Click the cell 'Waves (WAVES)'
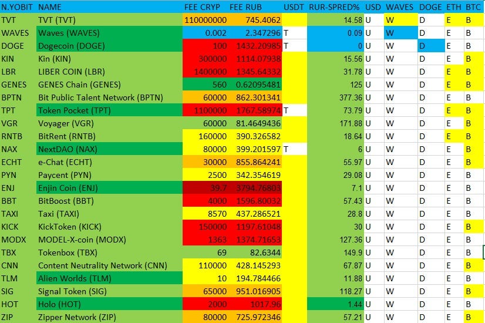This screenshot has height=323, width=485. (109, 33)
